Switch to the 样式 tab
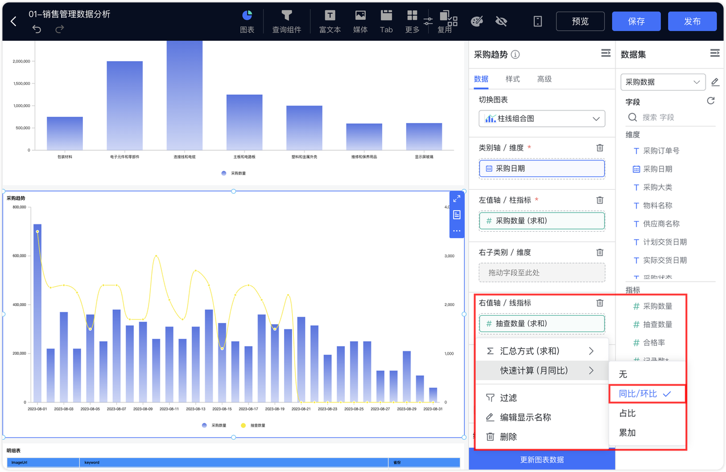Screen dimensions: 726x472 [512, 79]
